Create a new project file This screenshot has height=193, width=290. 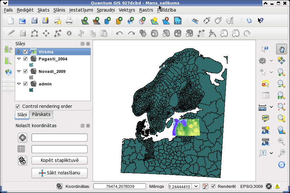[x=11, y=21]
